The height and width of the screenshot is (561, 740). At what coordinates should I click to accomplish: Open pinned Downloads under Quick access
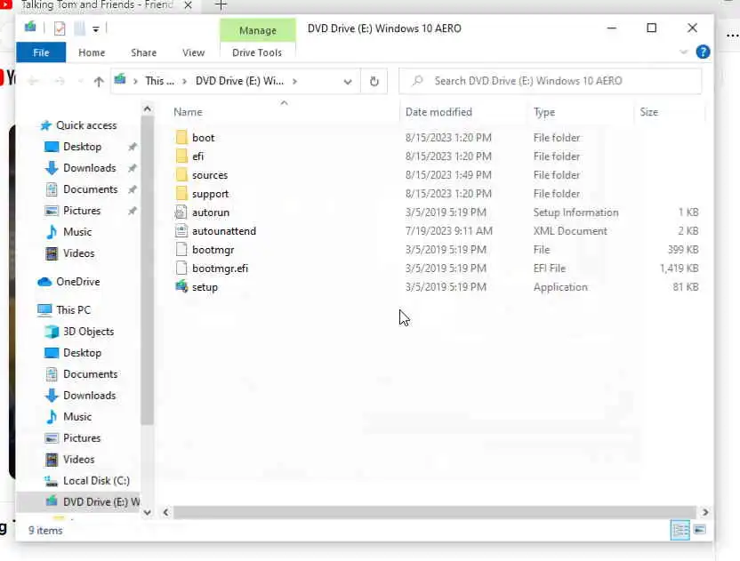89,168
